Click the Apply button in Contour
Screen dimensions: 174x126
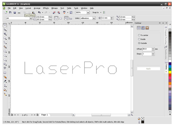148,69
